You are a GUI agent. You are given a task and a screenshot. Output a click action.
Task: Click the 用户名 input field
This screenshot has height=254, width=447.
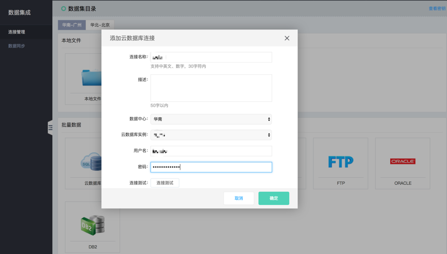point(211,151)
